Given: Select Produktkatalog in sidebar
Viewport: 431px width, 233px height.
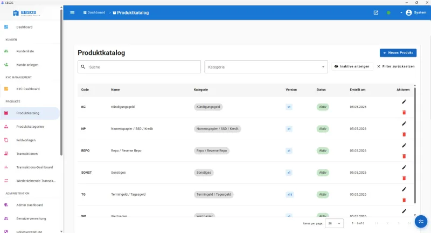Looking at the screenshot, I should tap(30, 113).
